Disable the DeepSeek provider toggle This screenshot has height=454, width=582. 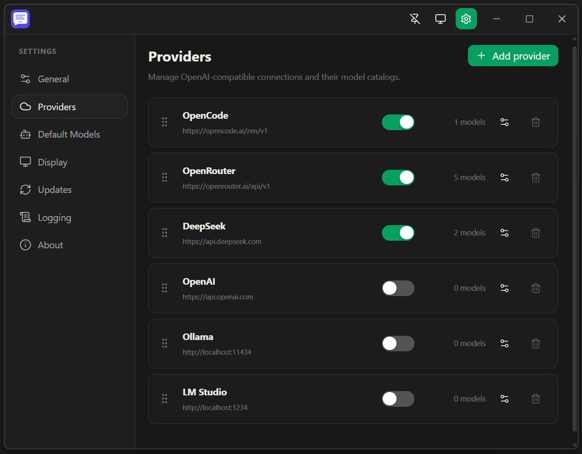398,233
